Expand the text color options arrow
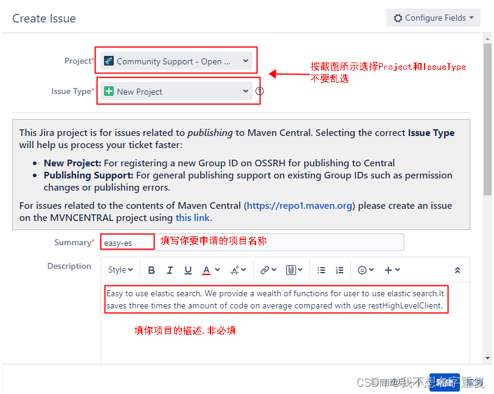494x394 pixels. (217, 270)
